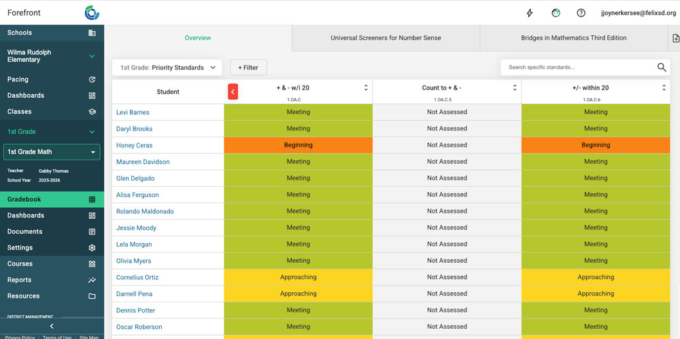Click the Reports chart icon in sidebar

tap(92, 280)
